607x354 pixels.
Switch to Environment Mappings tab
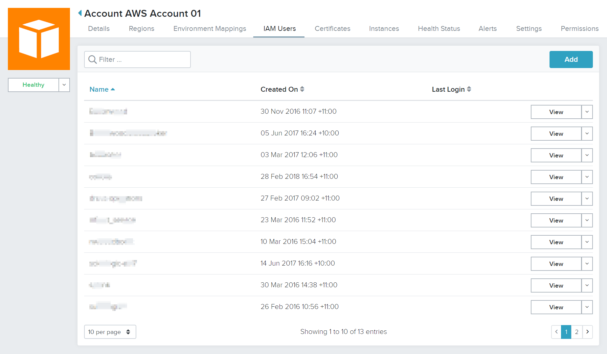(x=210, y=29)
